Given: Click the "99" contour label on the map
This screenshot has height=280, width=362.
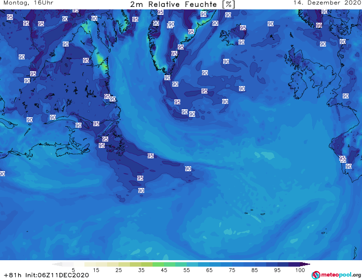Looking at the screenshot, I should 319,25.
